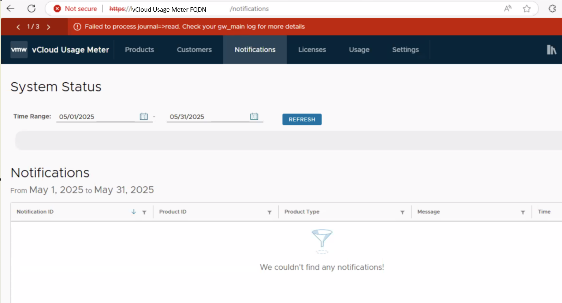The width and height of the screenshot is (562, 303).
Task: Click the Product Type column header
Action: (302, 212)
